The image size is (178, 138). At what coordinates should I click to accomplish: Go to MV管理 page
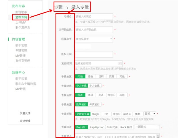click(x=20, y=56)
